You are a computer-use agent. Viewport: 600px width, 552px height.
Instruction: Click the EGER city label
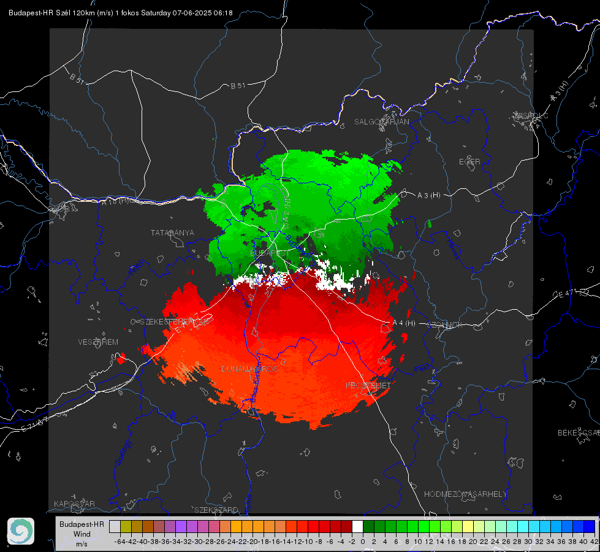click(x=469, y=162)
